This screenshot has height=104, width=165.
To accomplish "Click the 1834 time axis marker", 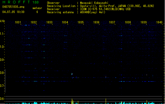I will pyautogui.click(x=65, y=22).
